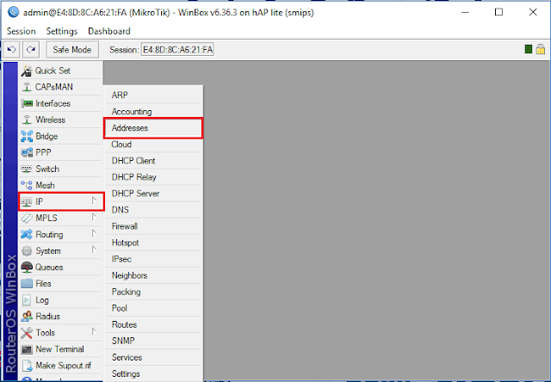Click the Make Supout.rif file icon
Viewport: 551px width, 382px height.
(27, 366)
